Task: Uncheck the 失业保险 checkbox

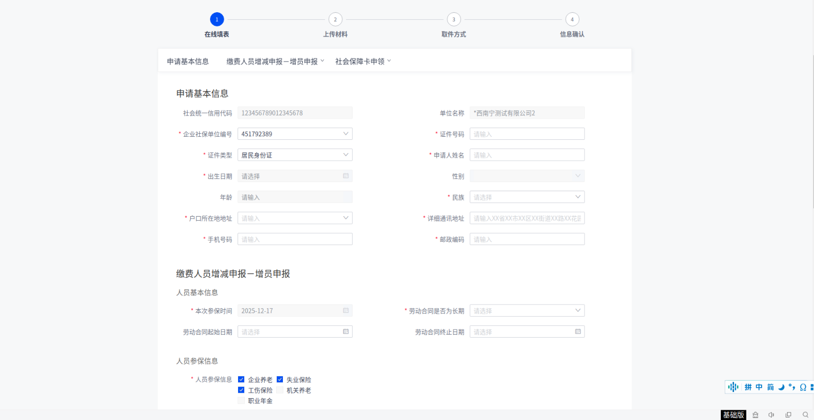Action: [280, 379]
